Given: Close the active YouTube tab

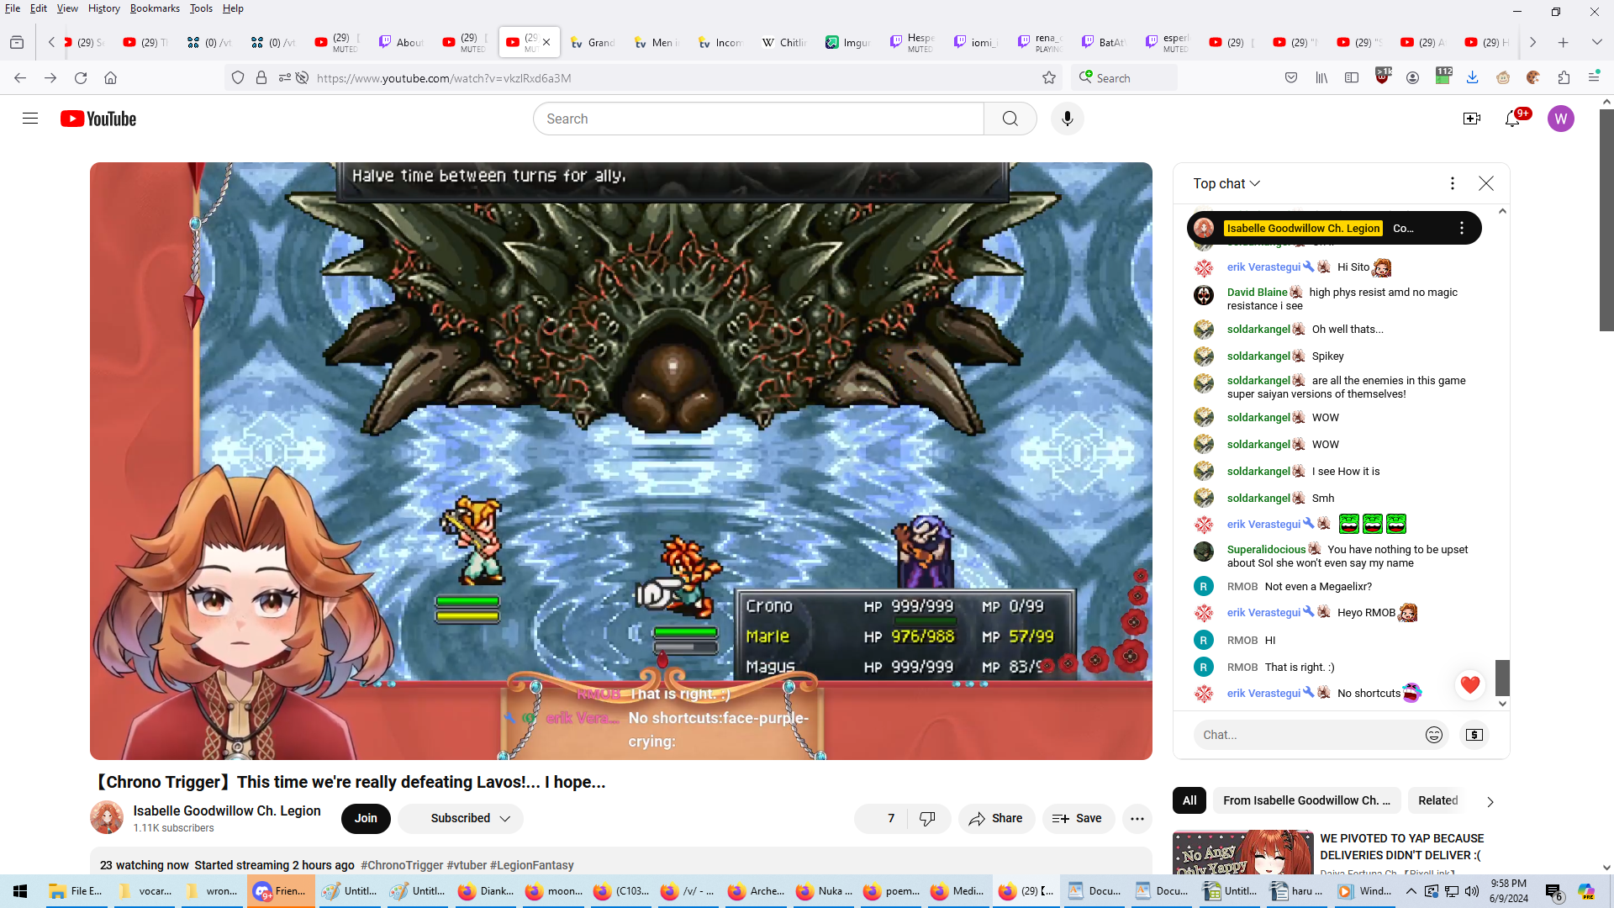Looking at the screenshot, I should pos(546,42).
